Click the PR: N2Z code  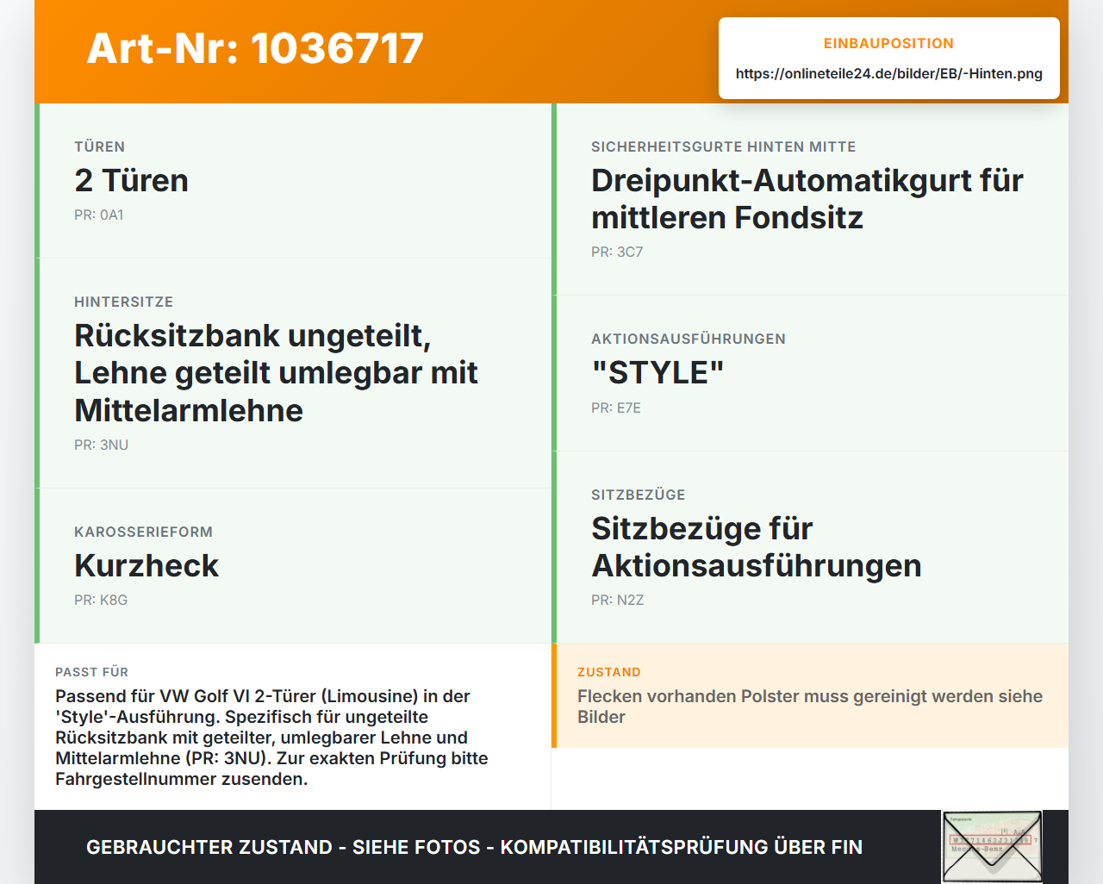618,600
